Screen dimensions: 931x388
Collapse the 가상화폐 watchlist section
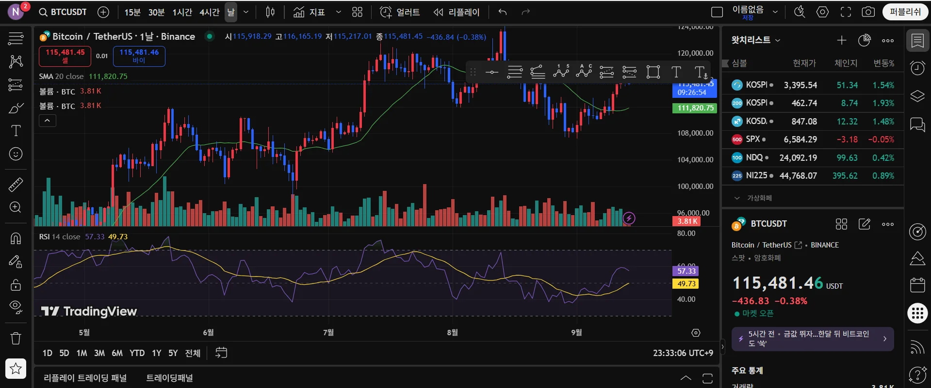pos(737,198)
